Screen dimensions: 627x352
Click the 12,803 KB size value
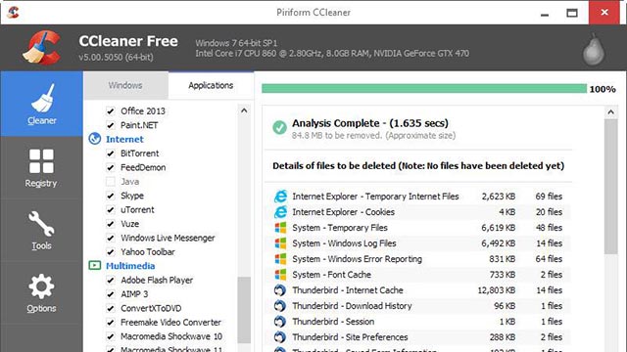[497, 290]
